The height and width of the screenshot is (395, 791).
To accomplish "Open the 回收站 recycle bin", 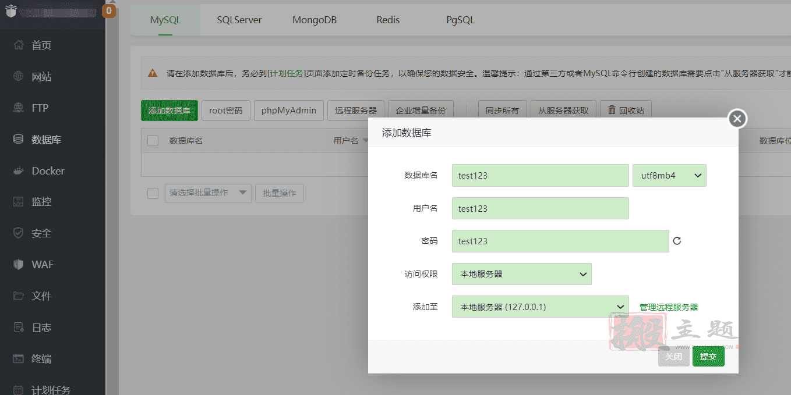I will (626, 111).
